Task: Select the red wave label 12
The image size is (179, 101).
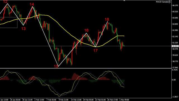Action: click(x=5, y=1)
